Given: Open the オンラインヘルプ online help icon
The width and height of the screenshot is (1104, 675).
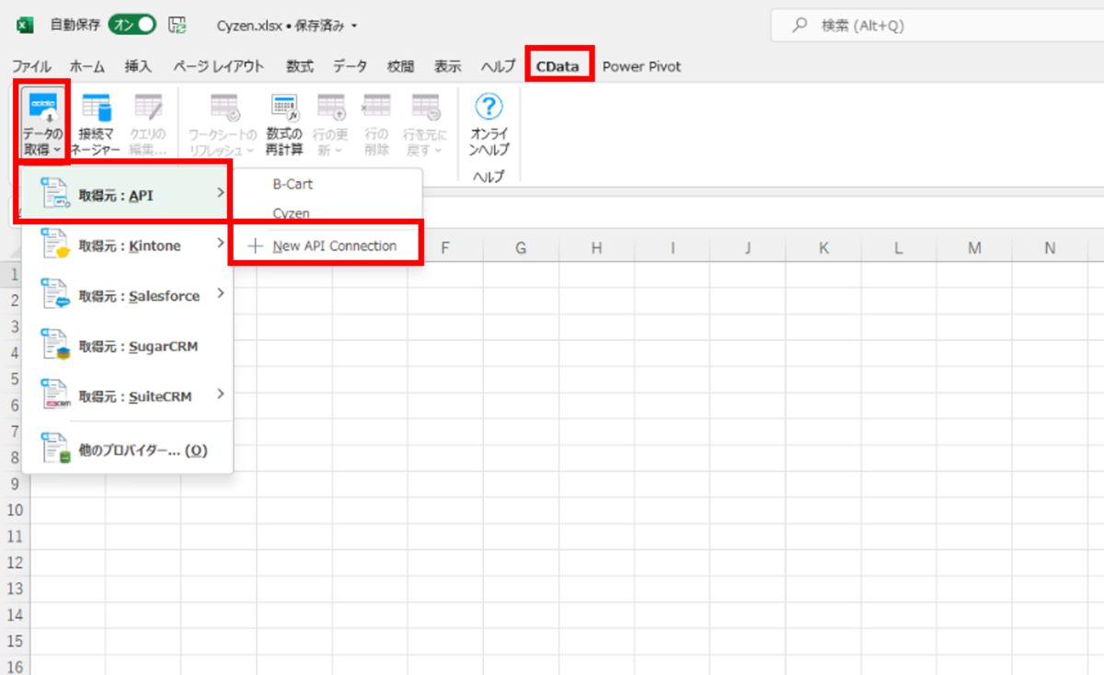Looking at the screenshot, I should tap(488, 107).
